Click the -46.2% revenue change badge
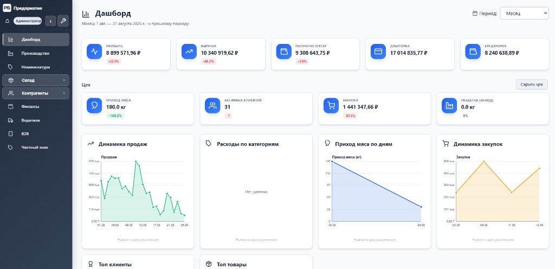555x269 pixels. click(209, 62)
